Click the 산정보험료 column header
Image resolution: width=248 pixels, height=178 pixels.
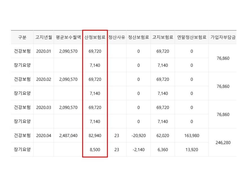click(x=95, y=37)
